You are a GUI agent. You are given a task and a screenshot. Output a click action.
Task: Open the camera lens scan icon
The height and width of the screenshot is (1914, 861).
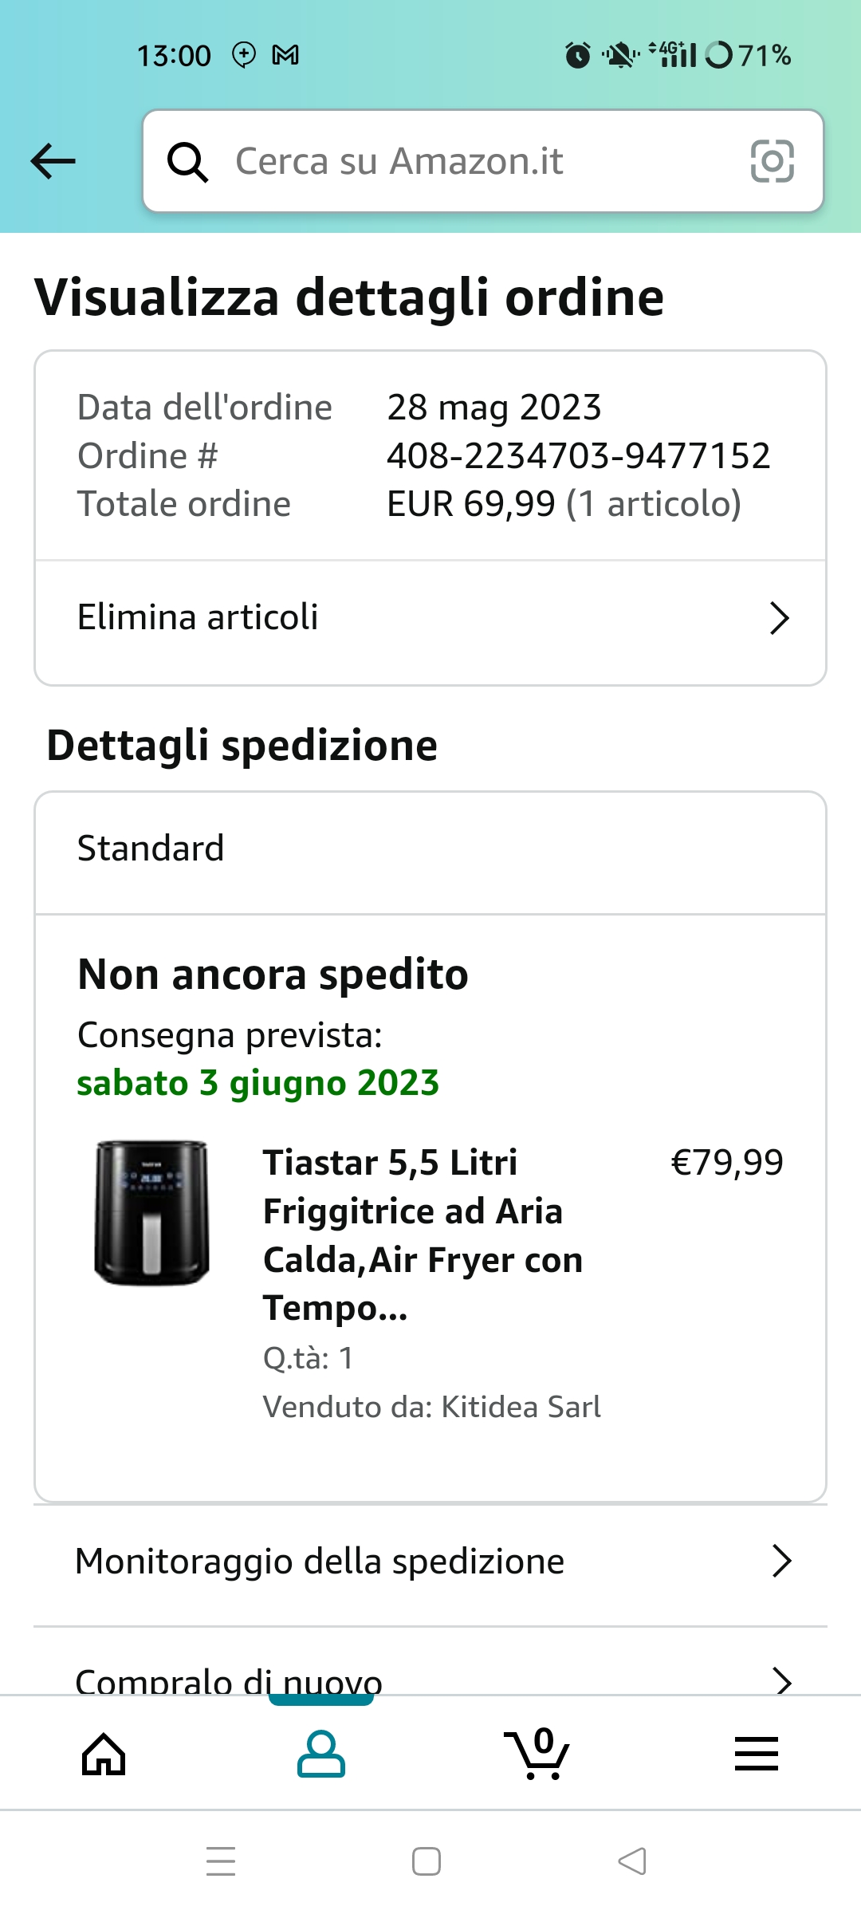(x=772, y=161)
